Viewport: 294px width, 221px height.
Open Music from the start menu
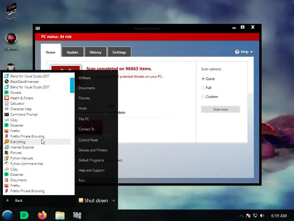coord(83,108)
